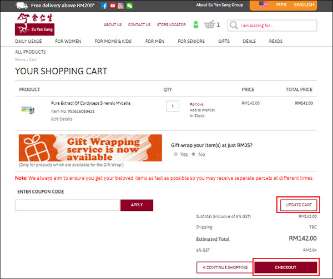This screenshot has height=279, width=333.
Task: Click Add to Wishlist link
Action: [203, 110]
